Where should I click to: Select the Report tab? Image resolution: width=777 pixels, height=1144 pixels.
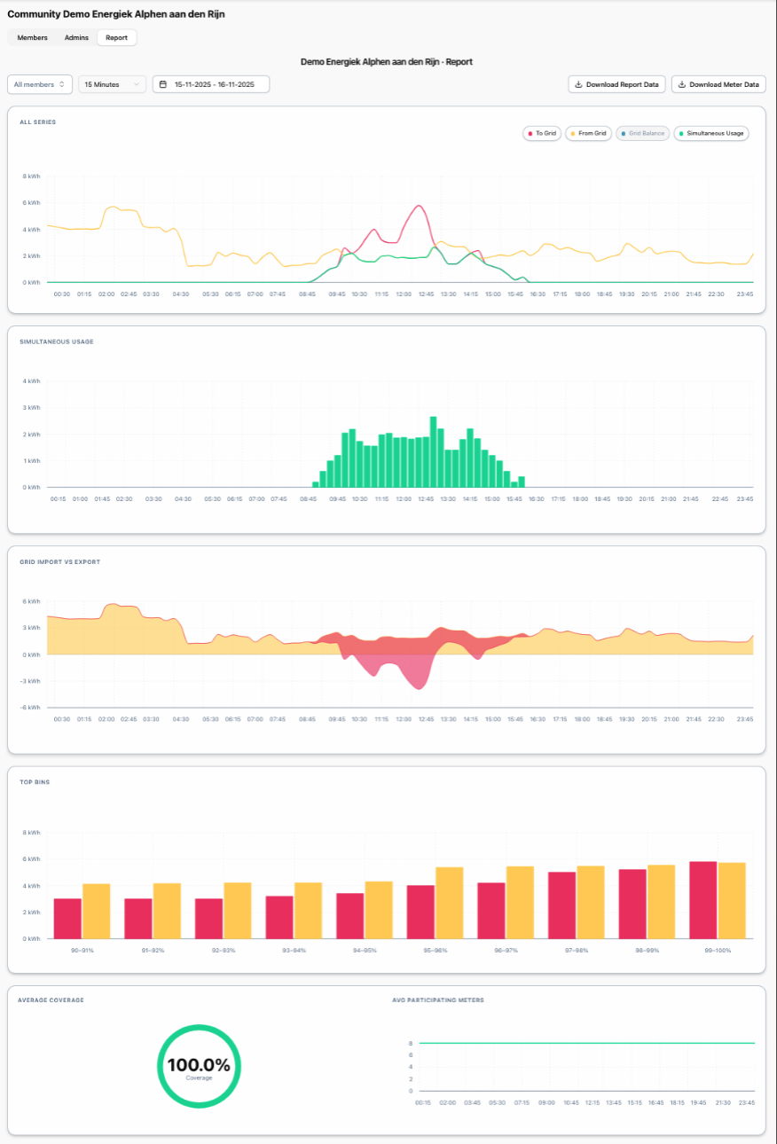click(x=117, y=37)
